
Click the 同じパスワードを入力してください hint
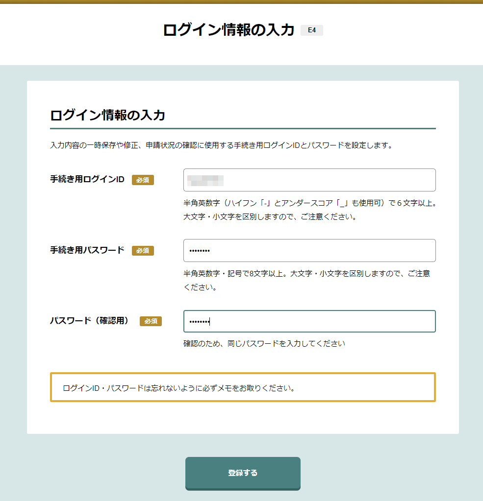264,343
